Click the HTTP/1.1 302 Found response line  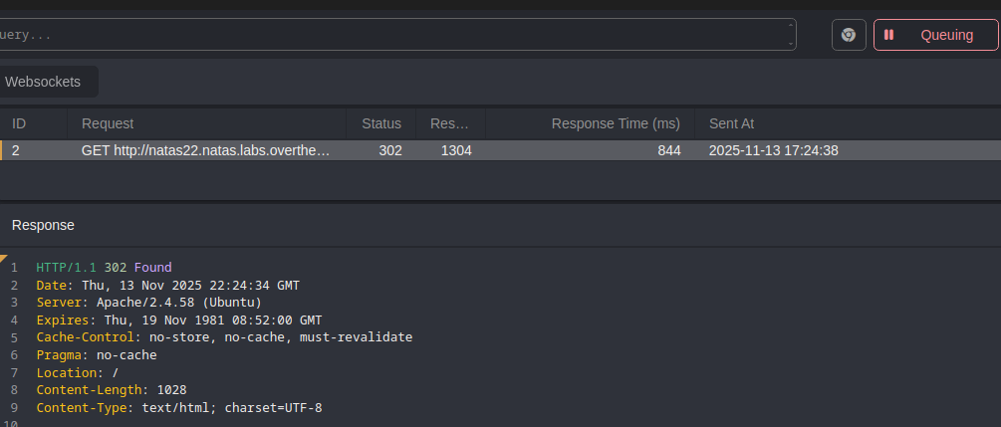click(104, 268)
